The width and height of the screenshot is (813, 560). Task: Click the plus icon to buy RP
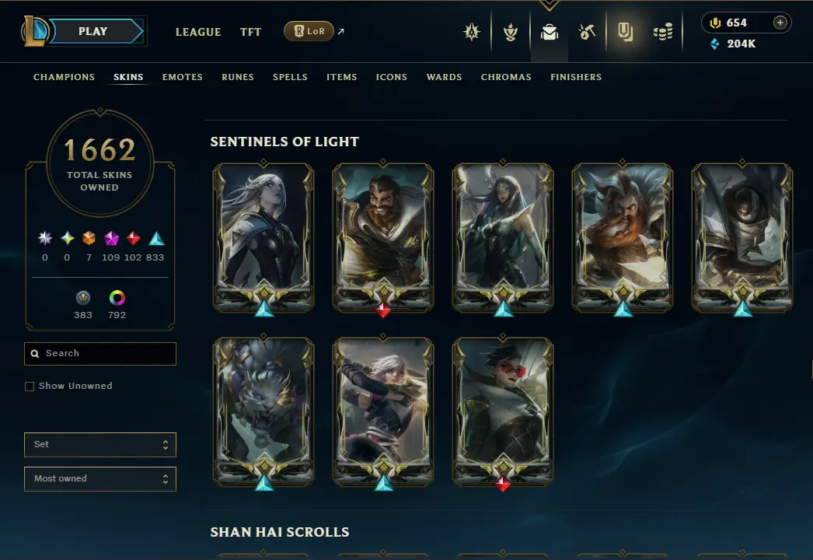point(780,23)
